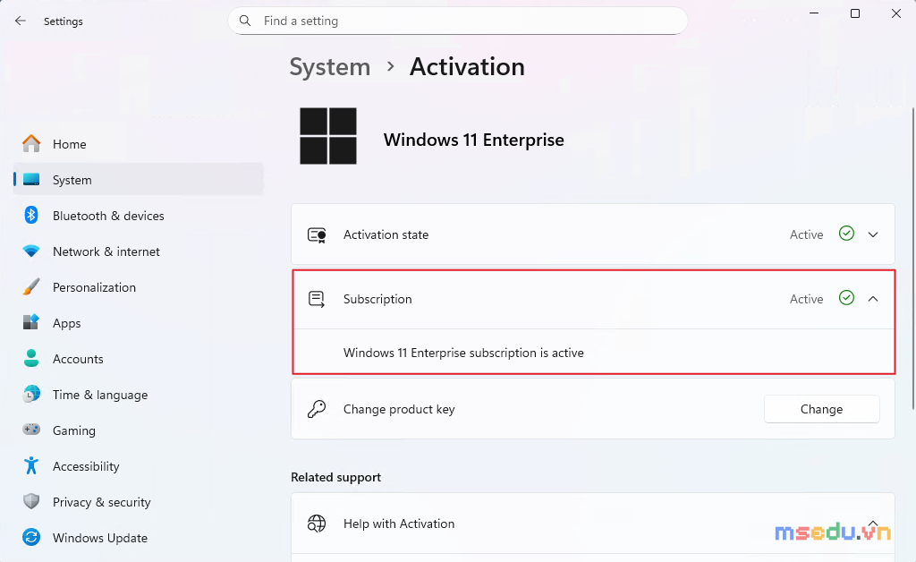The width and height of the screenshot is (916, 562).
Task: Collapse the Subscription section chevron
Action: click(873, 299)
